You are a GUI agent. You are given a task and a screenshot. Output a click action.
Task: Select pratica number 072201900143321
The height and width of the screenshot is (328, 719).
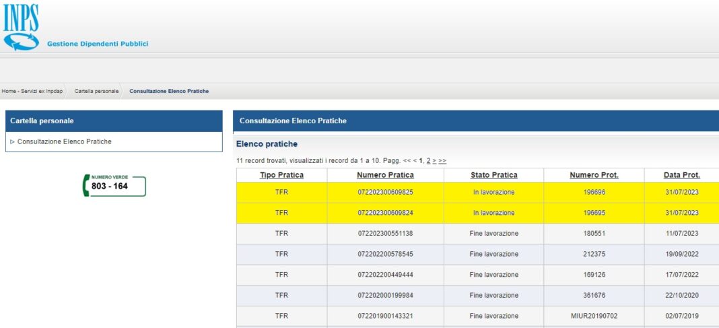click(385, 316)
